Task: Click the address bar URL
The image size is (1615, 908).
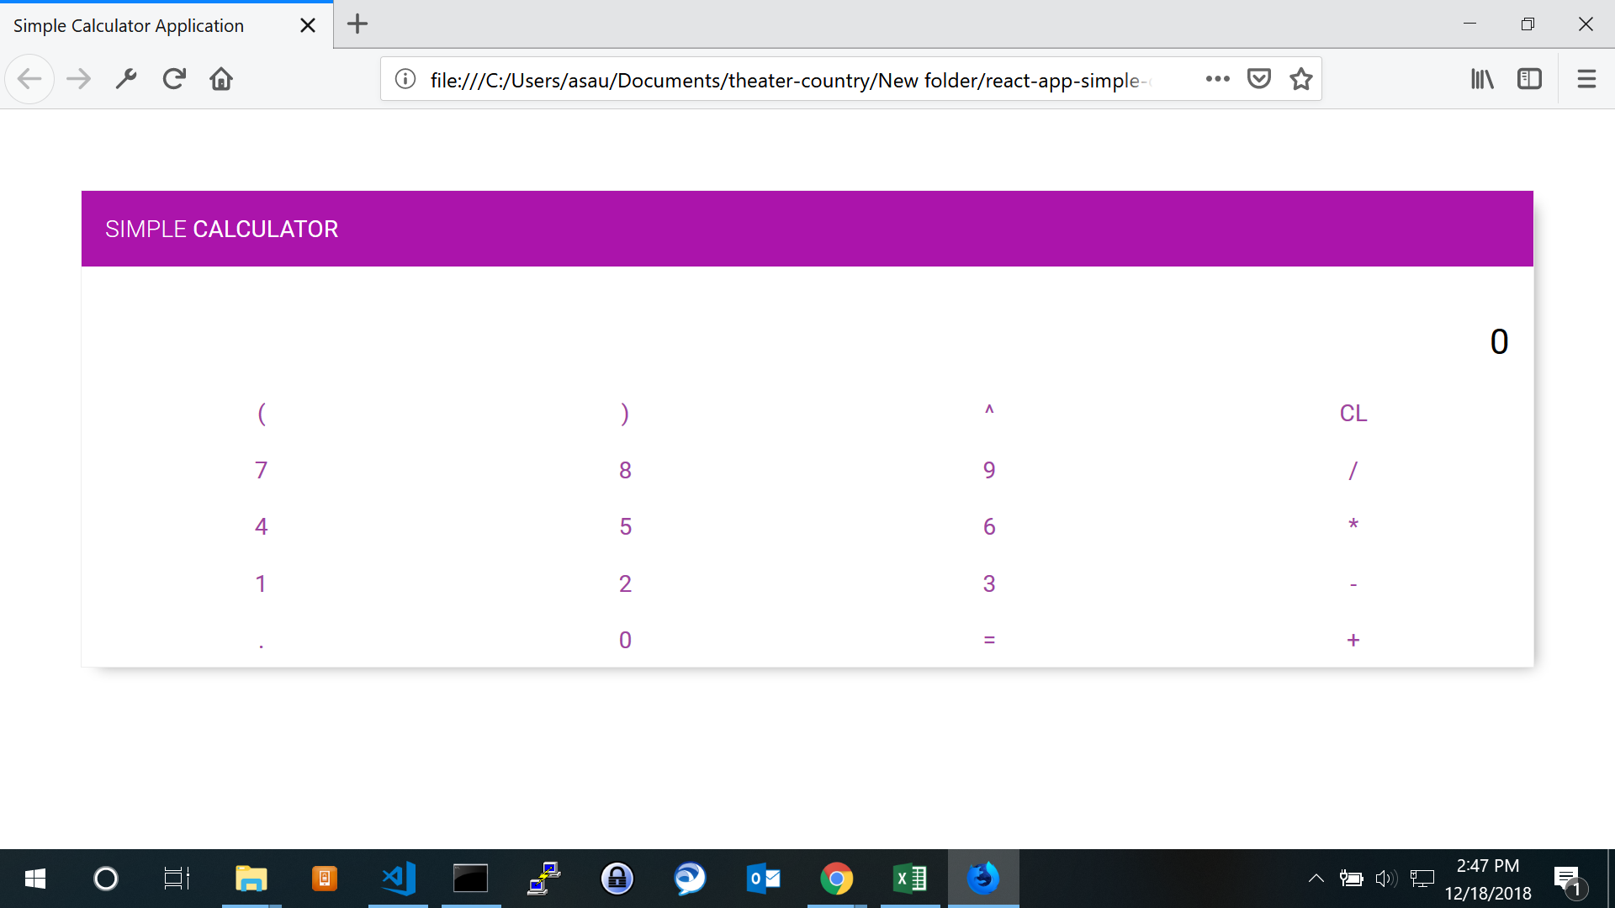Action: pyautogui.click(x=791, y=80)
